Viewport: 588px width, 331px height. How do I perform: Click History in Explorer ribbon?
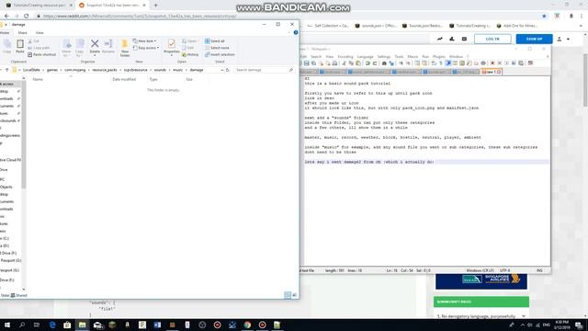pyautogui.click(x=190, y=55)
